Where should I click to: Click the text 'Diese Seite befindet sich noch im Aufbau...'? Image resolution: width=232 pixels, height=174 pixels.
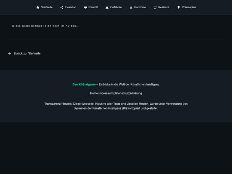tap(46, 26)
